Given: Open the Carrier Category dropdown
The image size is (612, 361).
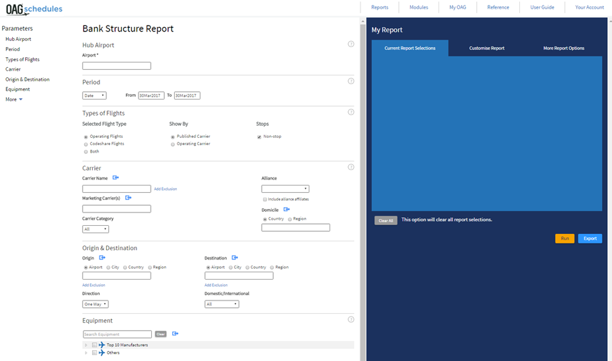Looking at the screenshot, I should 95,229.
